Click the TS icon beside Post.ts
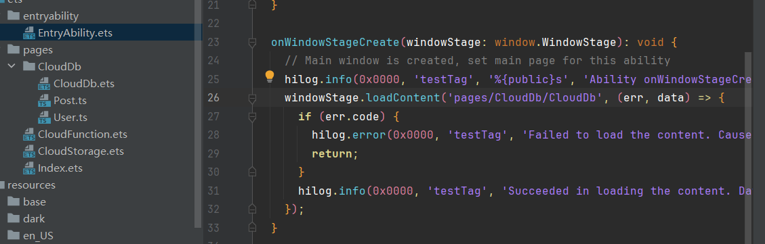 click(x=45, y=101)
